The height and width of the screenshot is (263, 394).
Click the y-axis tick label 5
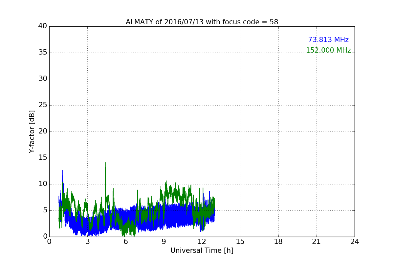[x=45, y=210]
